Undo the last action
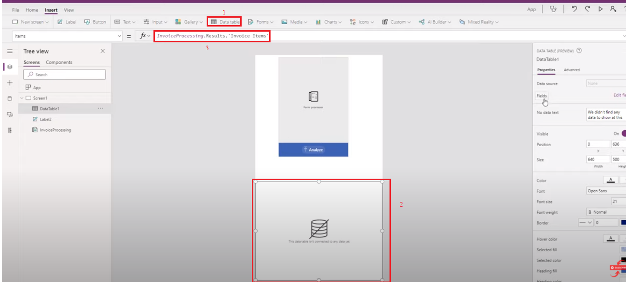 (575, 9)
